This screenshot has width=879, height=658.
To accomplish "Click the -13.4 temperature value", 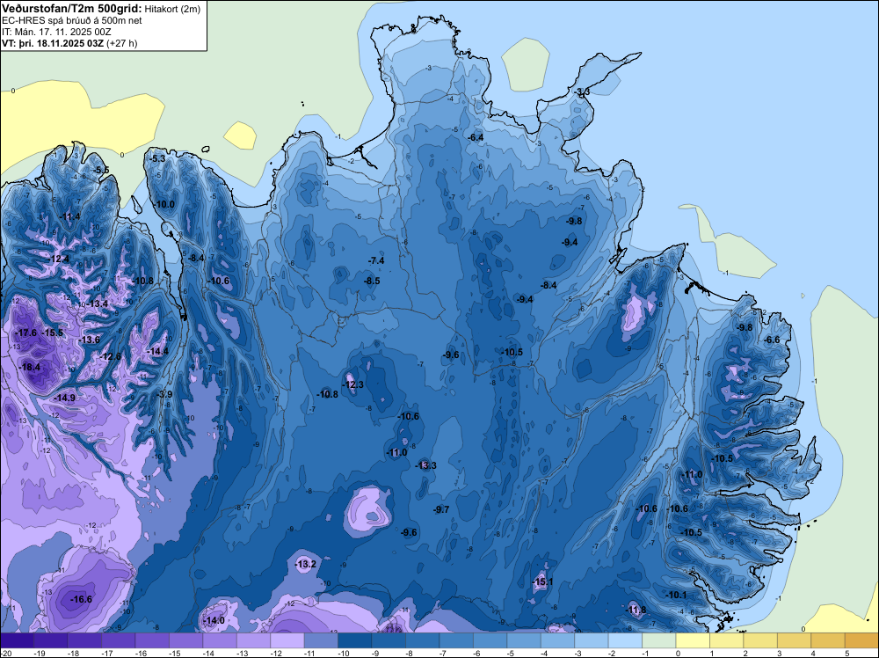I will (x=97, y=304).
